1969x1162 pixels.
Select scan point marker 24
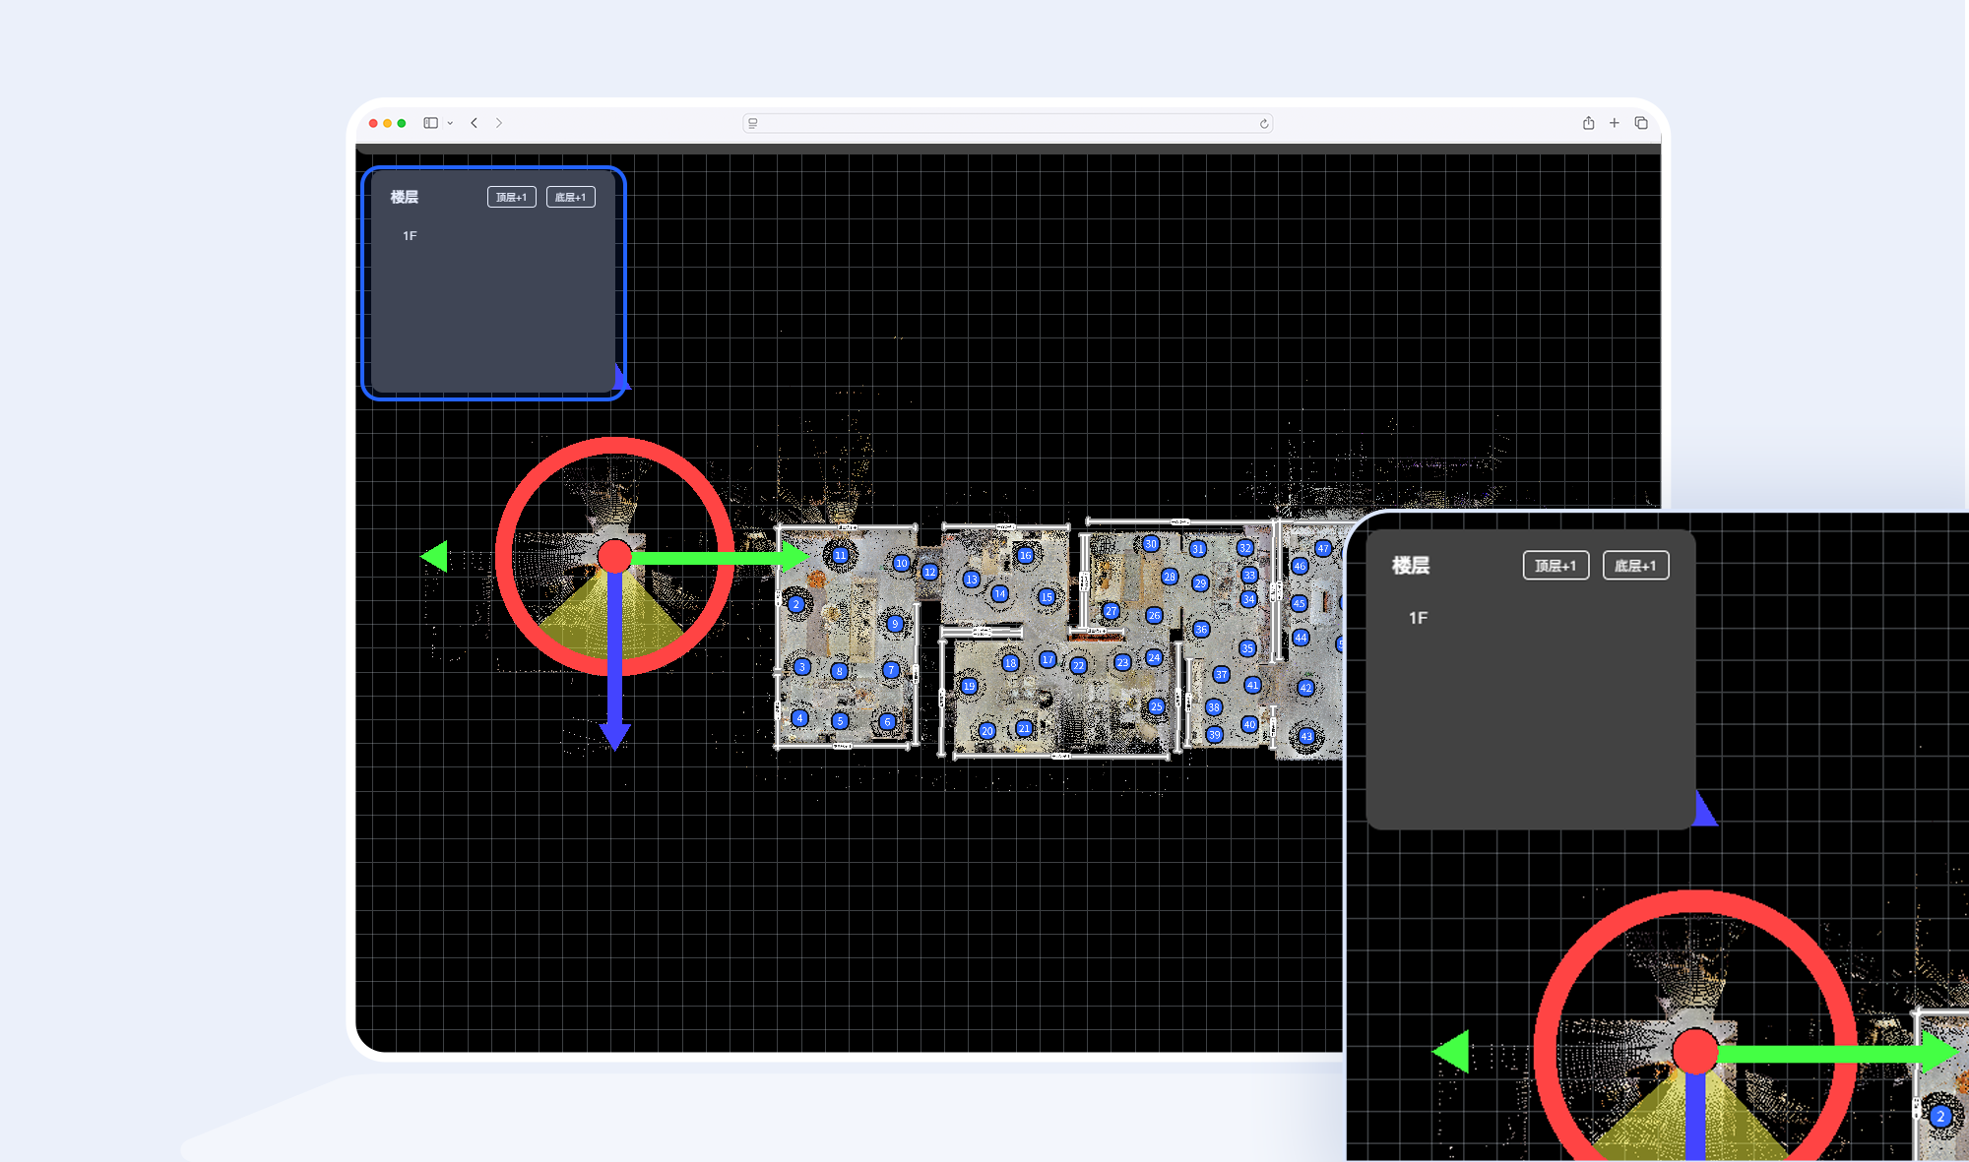click(1154, 657)
